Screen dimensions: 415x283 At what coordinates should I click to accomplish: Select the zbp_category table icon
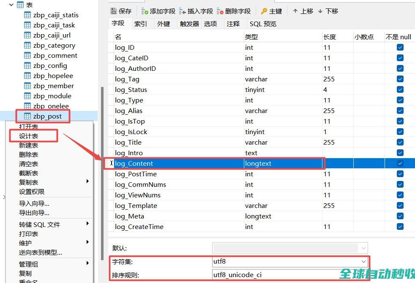tap(27, 45)
